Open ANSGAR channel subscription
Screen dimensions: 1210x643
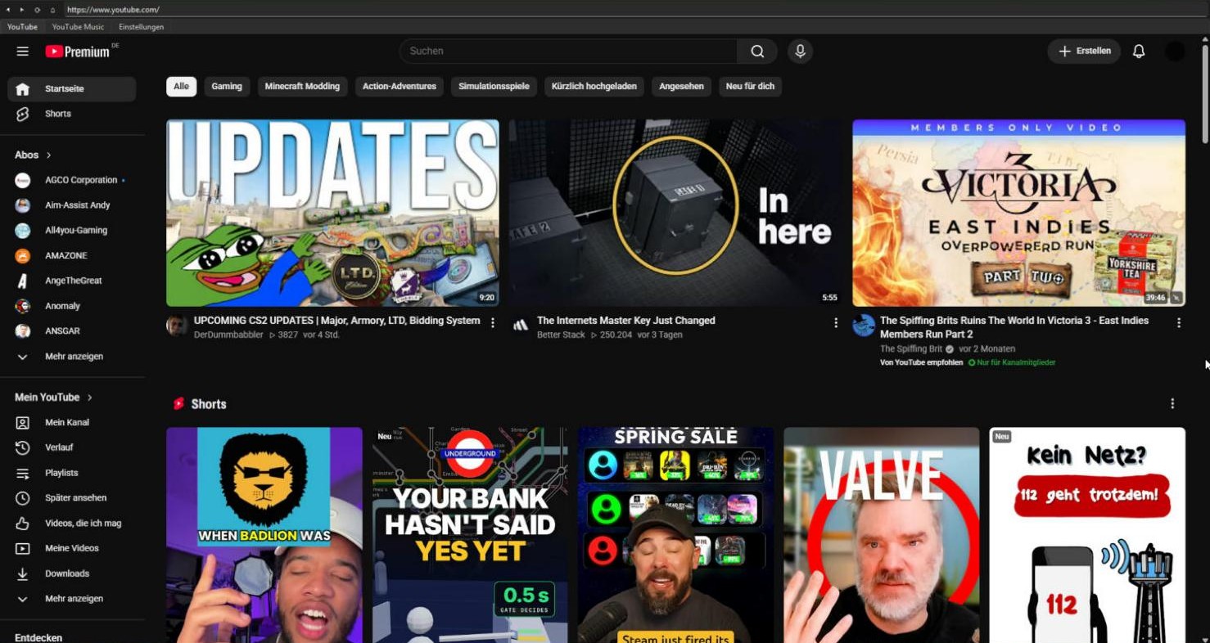(x=72, y=331)
